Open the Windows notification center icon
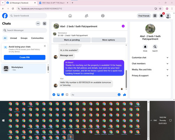Viewport: 175px width, 140px height. (170, 120)
